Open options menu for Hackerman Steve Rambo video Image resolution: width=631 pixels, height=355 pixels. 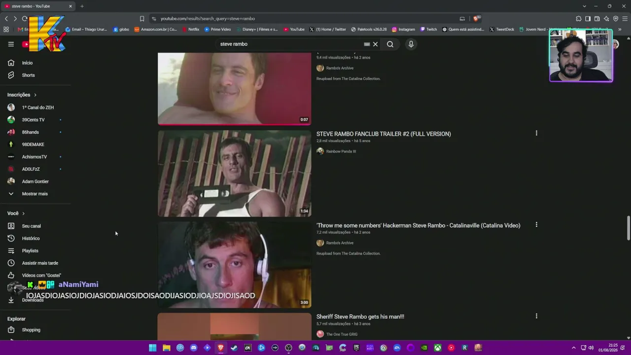pyautogui.click(x=536, y=224)
